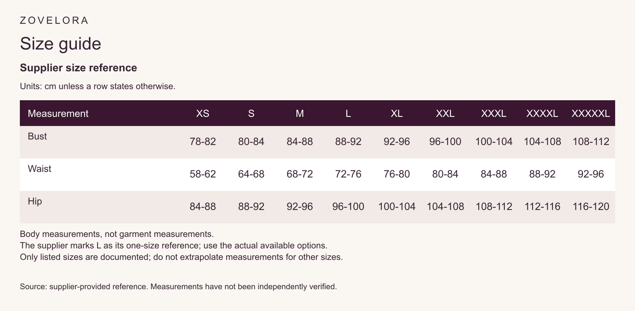
Task: Click the ZOVELORA brand name
Action: pyautogui.click(x=54, y=21)
